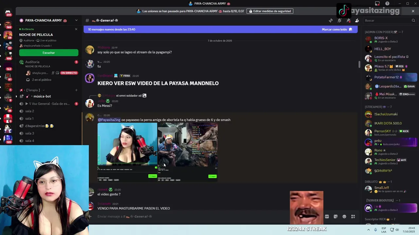
Task: Show hidden system tray icons chevron
Action: (368, 230)
